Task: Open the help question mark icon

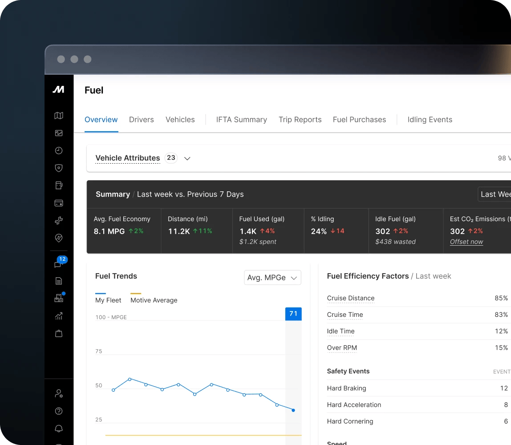Action: click(59, 411)
